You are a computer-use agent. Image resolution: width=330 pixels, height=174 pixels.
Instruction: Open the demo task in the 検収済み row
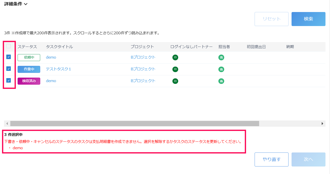(51, 81)
